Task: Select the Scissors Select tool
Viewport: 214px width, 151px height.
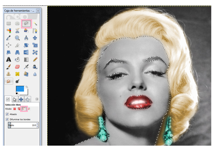Action: [17, 31]
